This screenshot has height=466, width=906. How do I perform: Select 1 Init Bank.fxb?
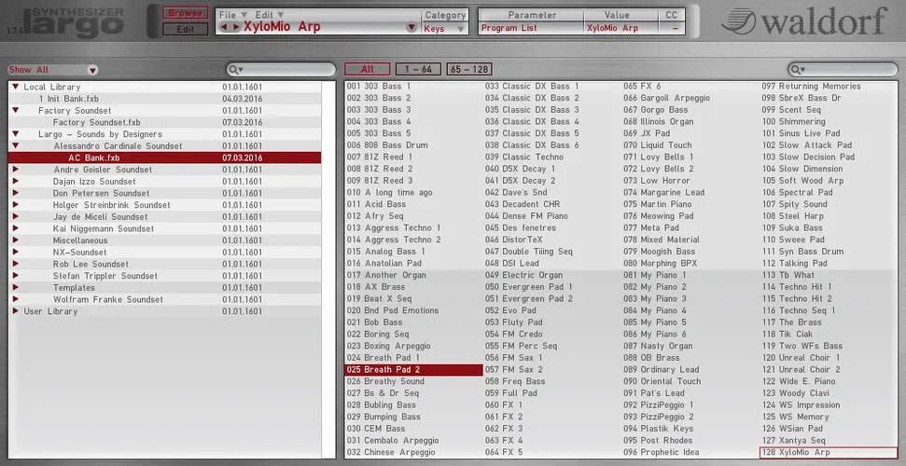coord(164,99)
